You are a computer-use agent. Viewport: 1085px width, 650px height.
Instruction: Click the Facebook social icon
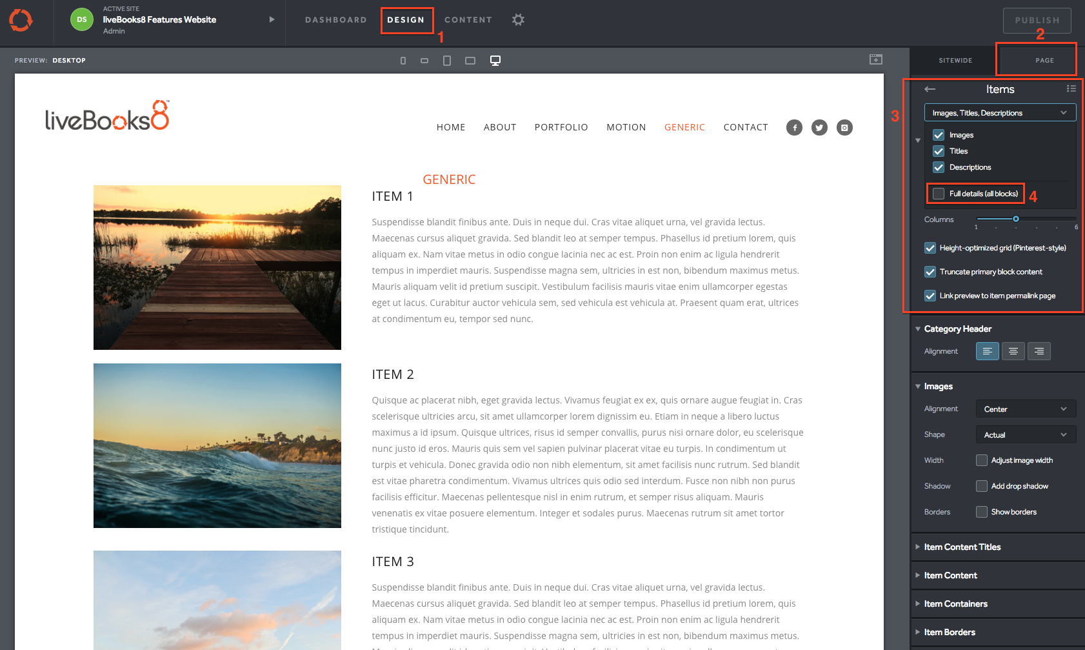point(794,128)
